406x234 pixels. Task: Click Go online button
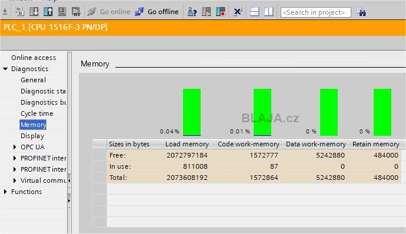(109, 12)
